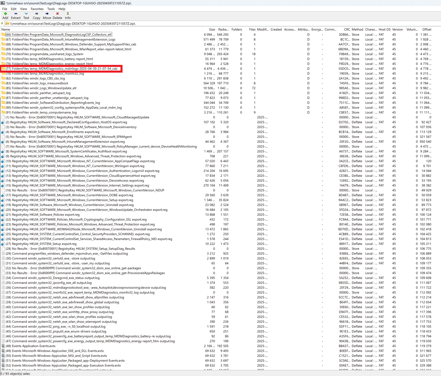Image resolution: width=441 pixels, height=376 pixels.
Task: Run the Test archive tool
Action: tap(26, 15)
